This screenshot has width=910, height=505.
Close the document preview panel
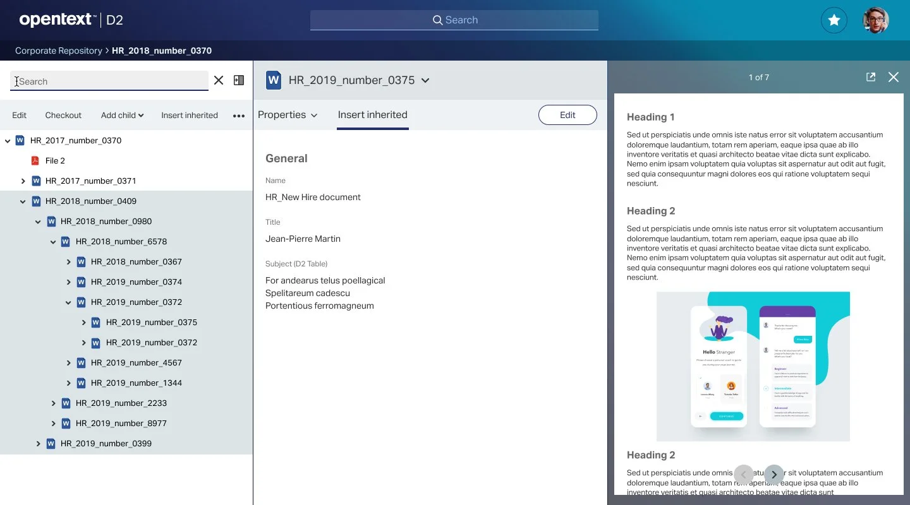pos(894,77)
